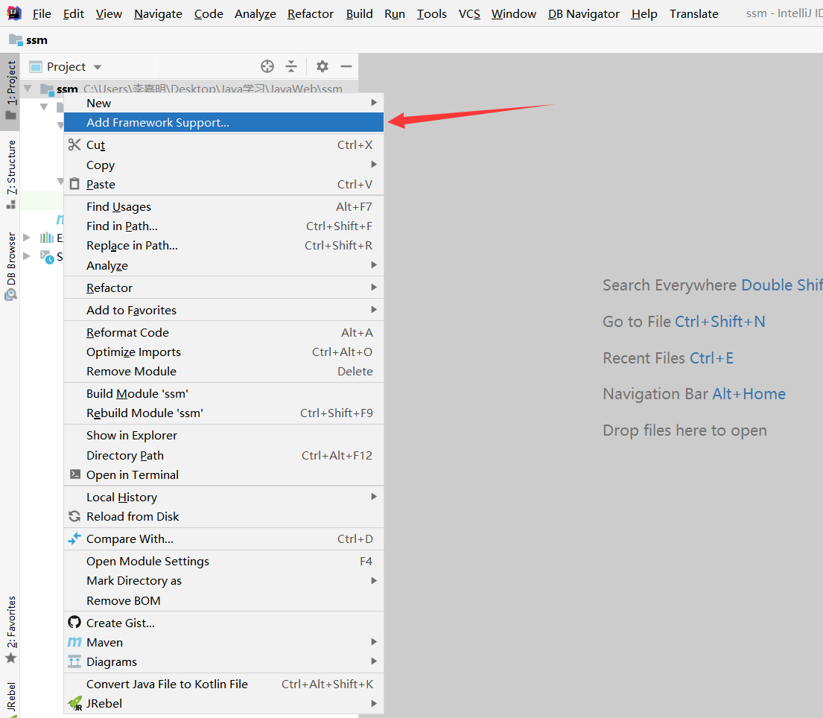Click the Paste clipboard icon

coord(74,184)
